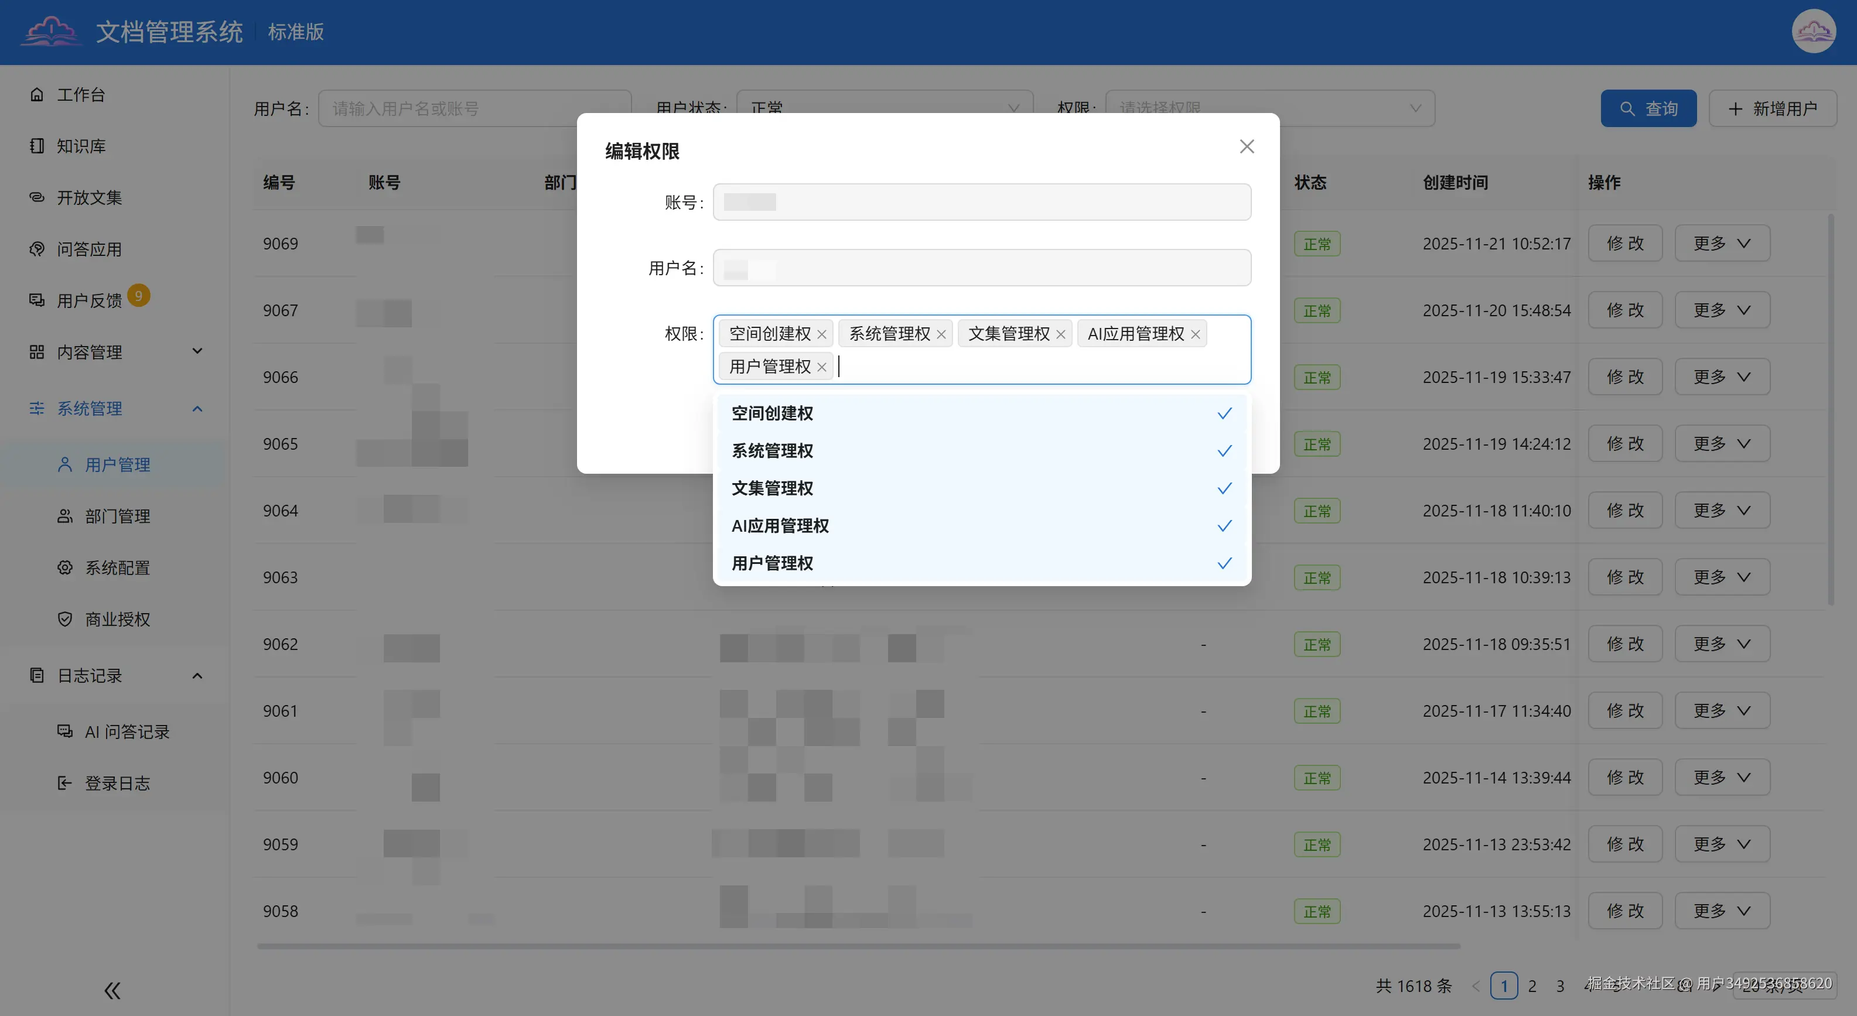Click the 新增用户 button

point(1772,109)
